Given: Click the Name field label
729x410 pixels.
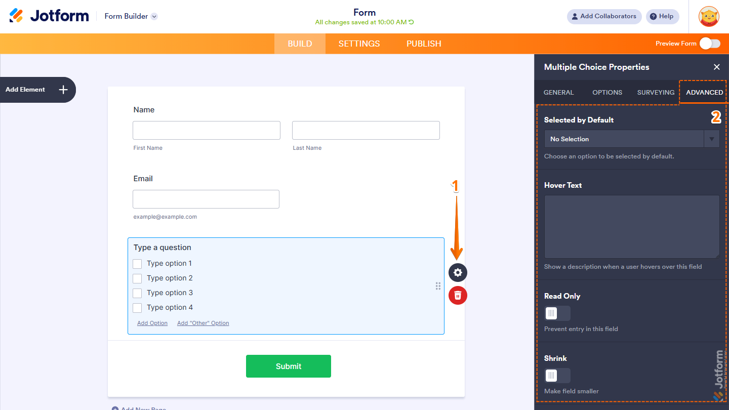Looking at the screenshot, I should tap(144, 110).
